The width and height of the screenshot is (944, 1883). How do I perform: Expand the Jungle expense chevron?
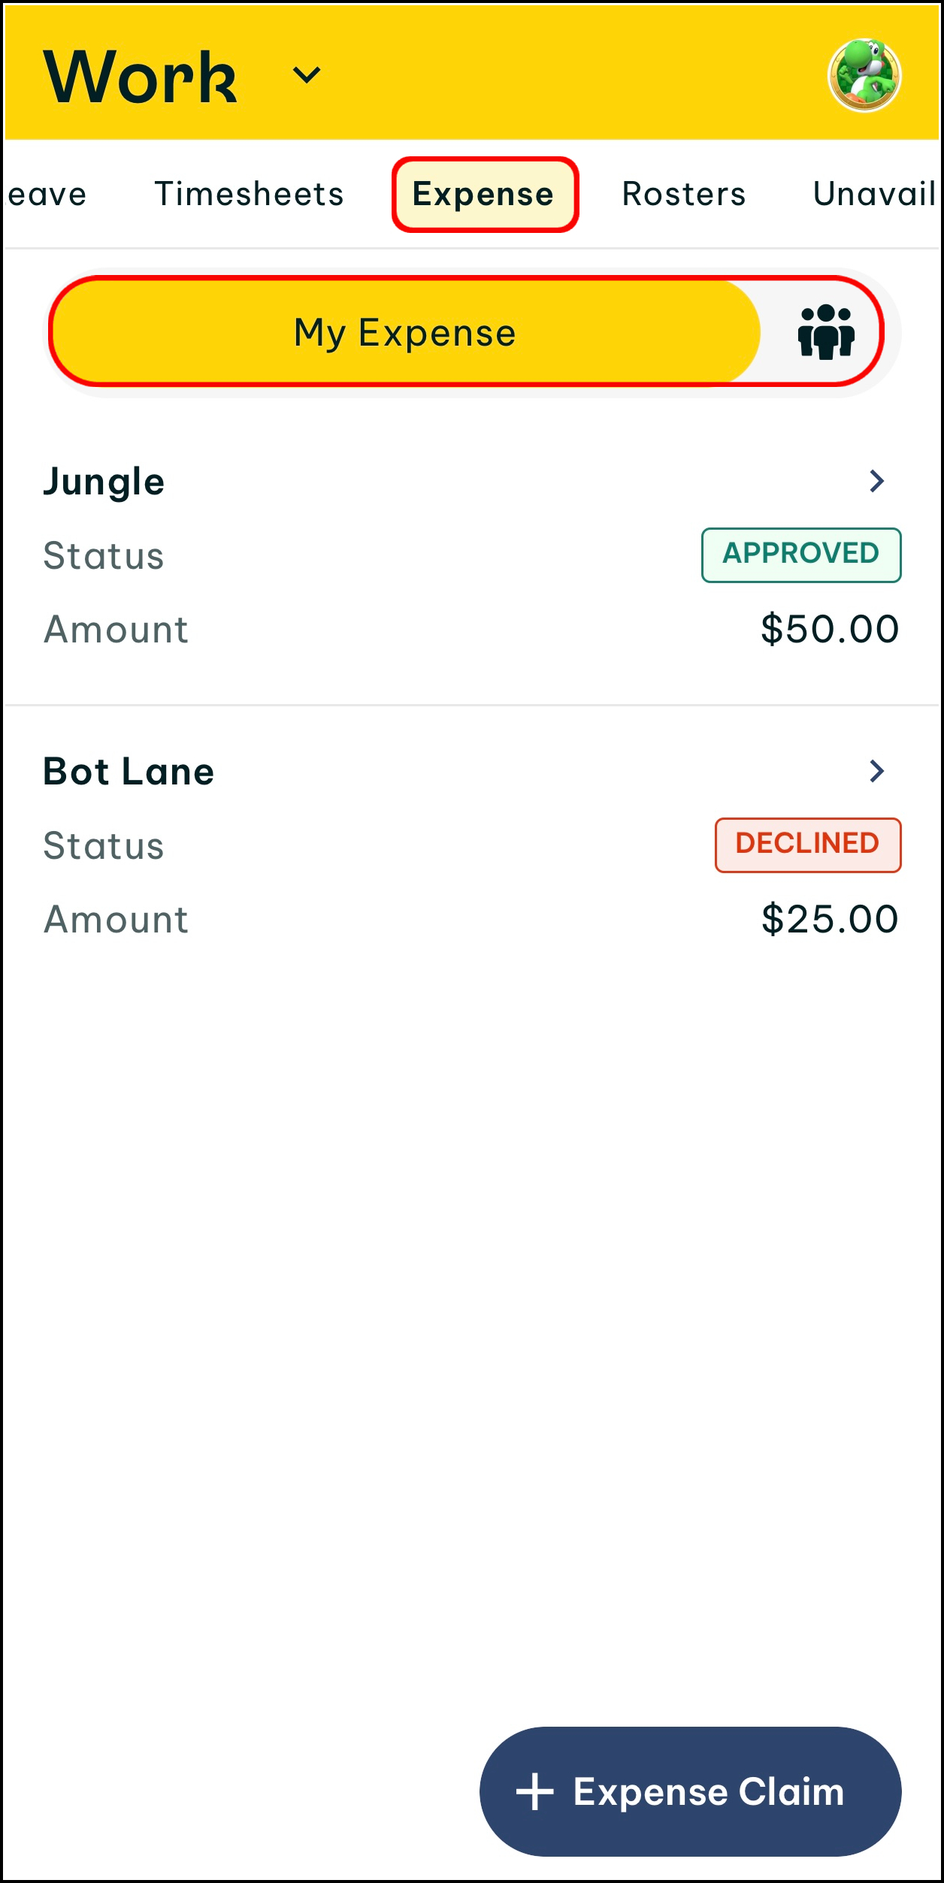876,481
